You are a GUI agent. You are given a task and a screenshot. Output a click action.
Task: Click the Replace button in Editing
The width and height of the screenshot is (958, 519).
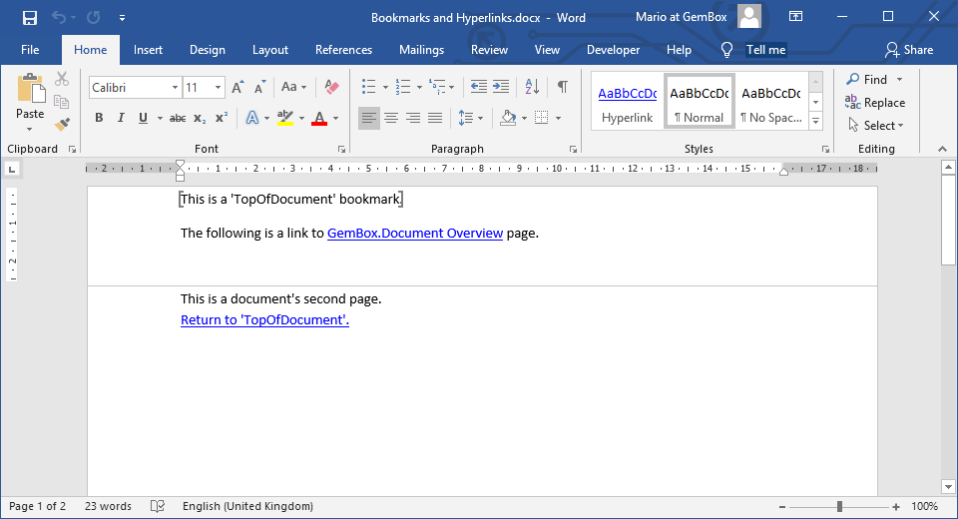click(x=875, y=102)
